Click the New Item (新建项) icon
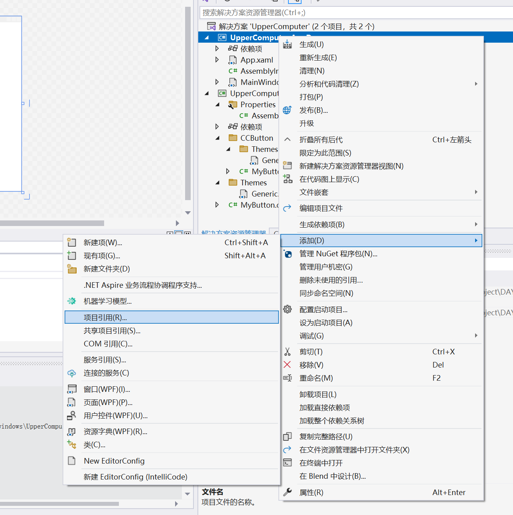Viewport: 513px width, 515px height. click(x=72, y=242)
